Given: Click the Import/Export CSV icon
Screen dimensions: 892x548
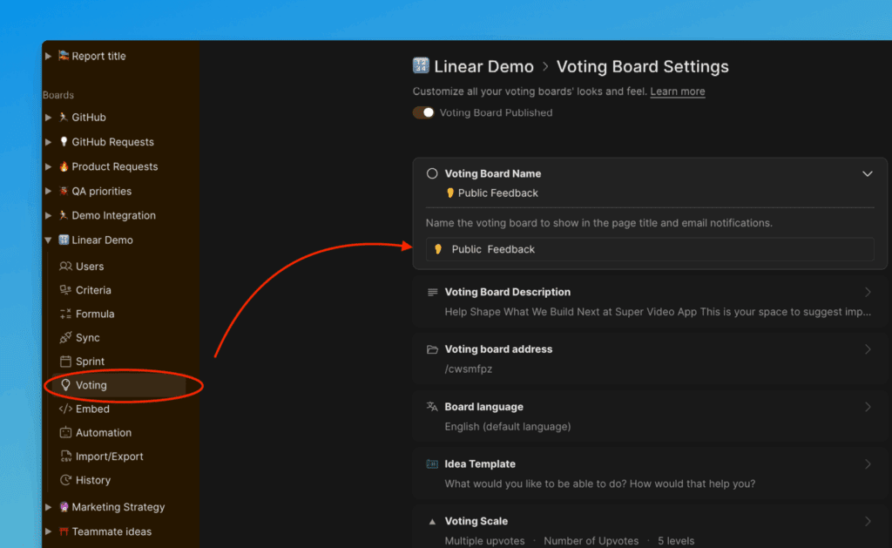Looking at the screenshot, I should click(x=65, y=457).
